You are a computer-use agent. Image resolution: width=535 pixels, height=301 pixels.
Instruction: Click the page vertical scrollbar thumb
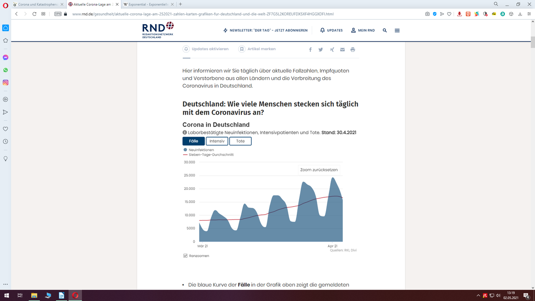click(x=533, y=43)
